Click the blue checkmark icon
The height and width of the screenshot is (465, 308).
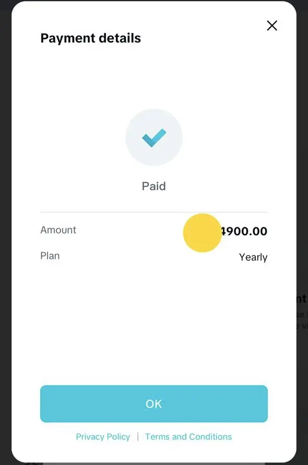click(154, 138)
